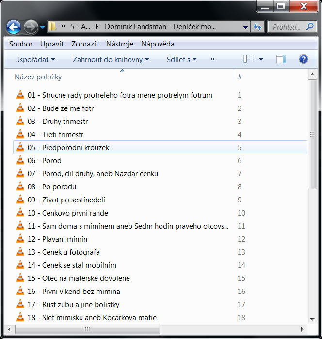Image resolution: width=322 pixels, height=339 pixels.
Task: Click the change view icon
Action: (x=248, y=59)
